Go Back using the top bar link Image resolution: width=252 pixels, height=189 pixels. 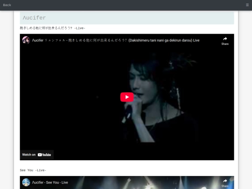coord(7,5)
